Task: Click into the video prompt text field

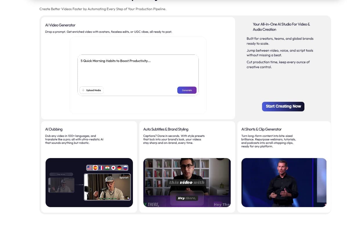Action: click(x=138, y=71)
